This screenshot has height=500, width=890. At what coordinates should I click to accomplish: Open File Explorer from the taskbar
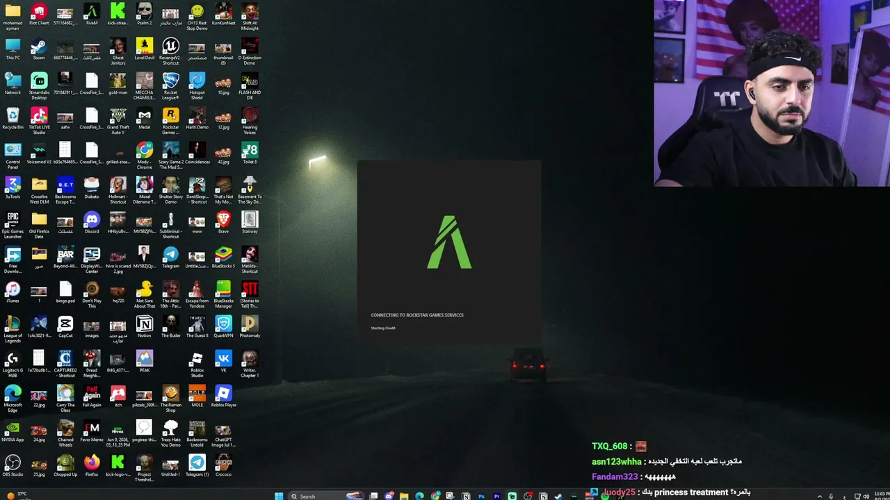click(404, 496)
